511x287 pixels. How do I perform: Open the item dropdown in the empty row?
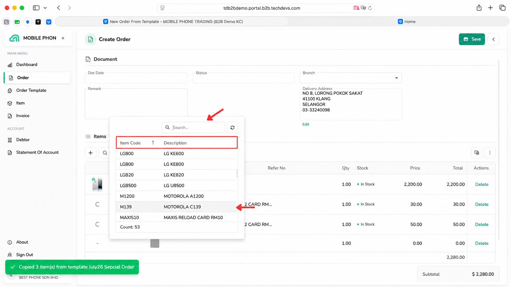[155, 243]
